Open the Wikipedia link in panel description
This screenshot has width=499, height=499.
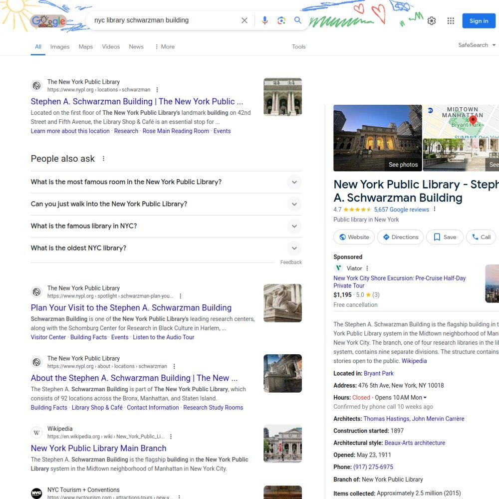414,361
